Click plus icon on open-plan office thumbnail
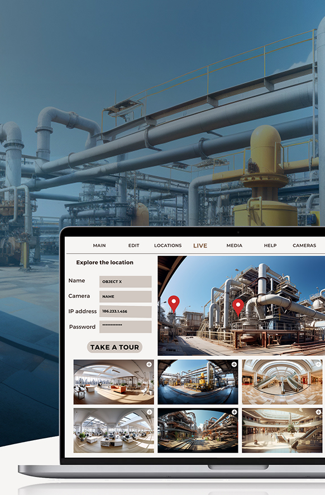 pyautogui.click(x=149, y=412)
